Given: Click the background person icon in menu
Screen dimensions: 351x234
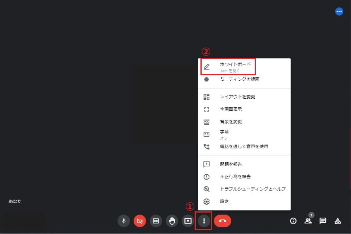Looking at the screenshot, I should pyautogui.click(x=206, y=122).
